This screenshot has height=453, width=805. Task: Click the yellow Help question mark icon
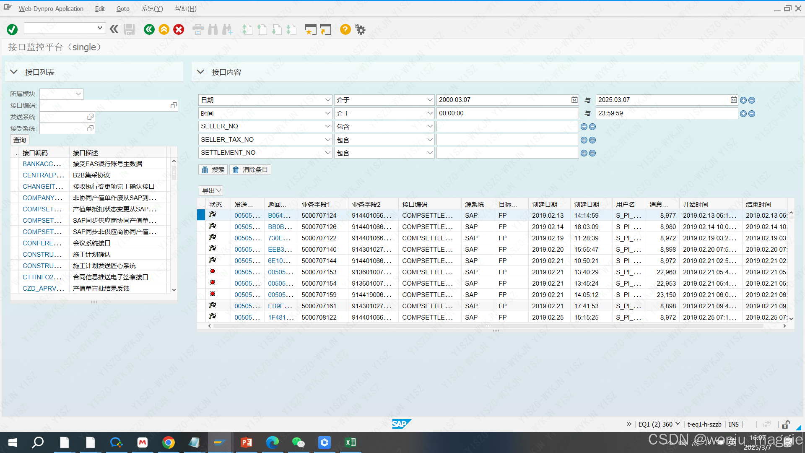(x=345, y=29)
